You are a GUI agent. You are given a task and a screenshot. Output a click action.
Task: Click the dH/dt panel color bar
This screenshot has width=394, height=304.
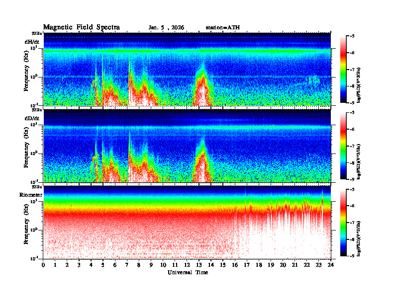(x=343, y=69)
